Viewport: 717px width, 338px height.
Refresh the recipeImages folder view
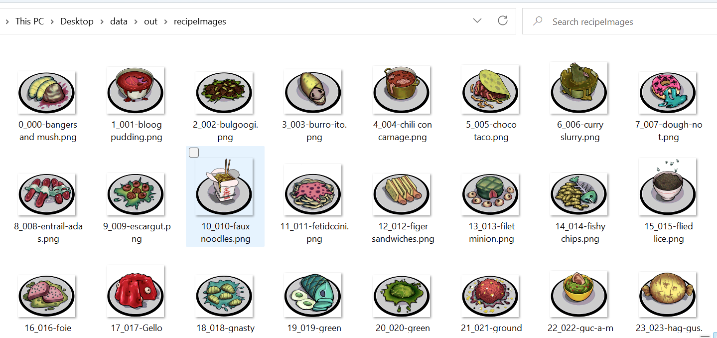(x=502, y=20)
